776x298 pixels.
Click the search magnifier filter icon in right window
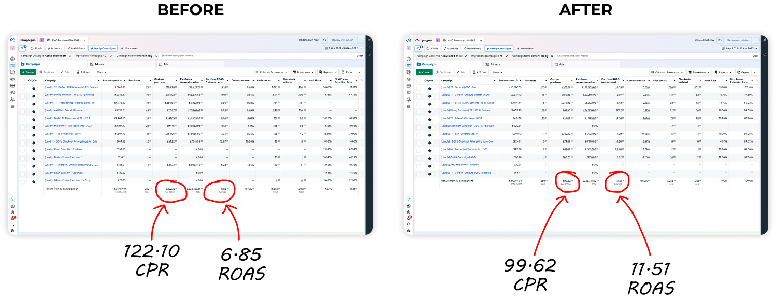coord(419,48)
